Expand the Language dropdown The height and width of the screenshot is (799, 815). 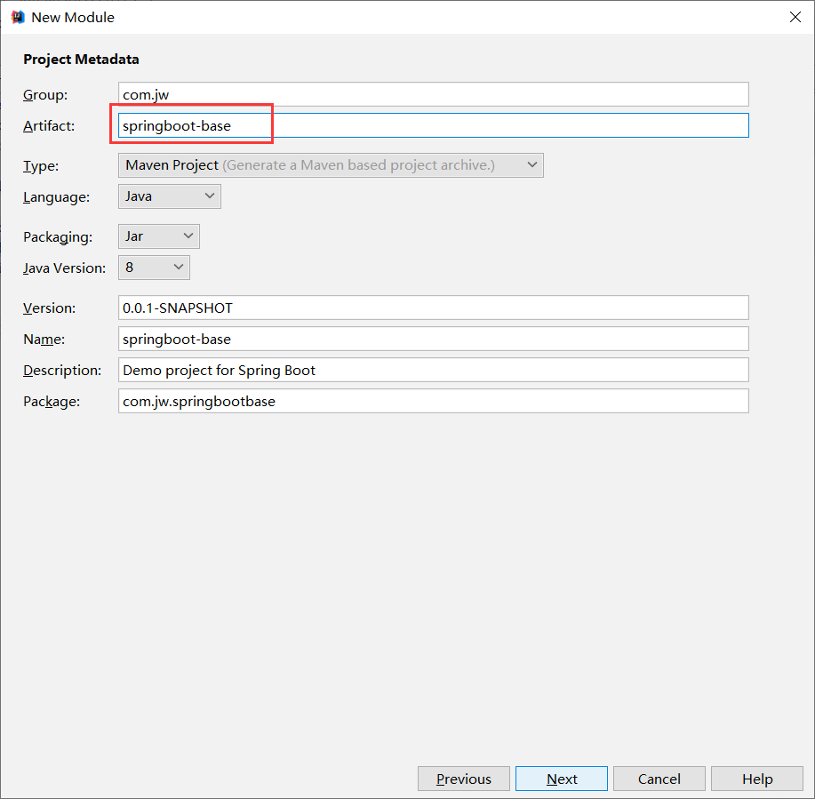[x=169, y=196]
